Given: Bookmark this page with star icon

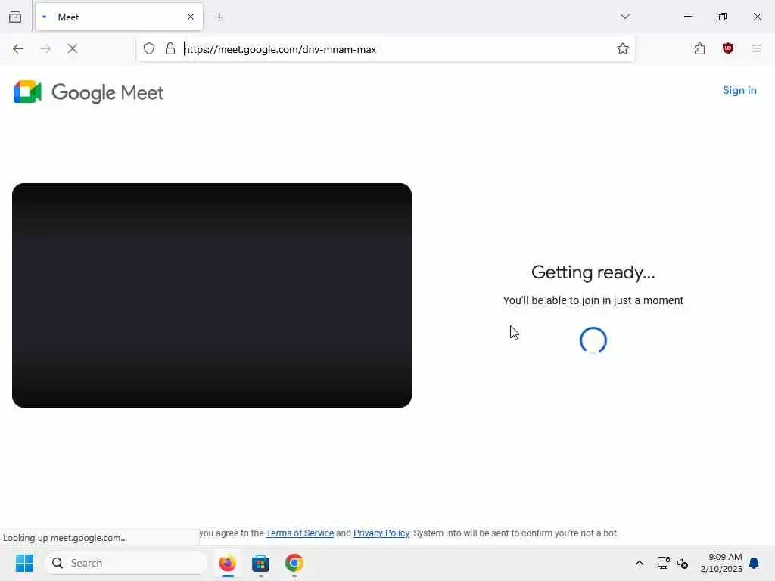Looking at the screenshot, I should tap(622, 48).
